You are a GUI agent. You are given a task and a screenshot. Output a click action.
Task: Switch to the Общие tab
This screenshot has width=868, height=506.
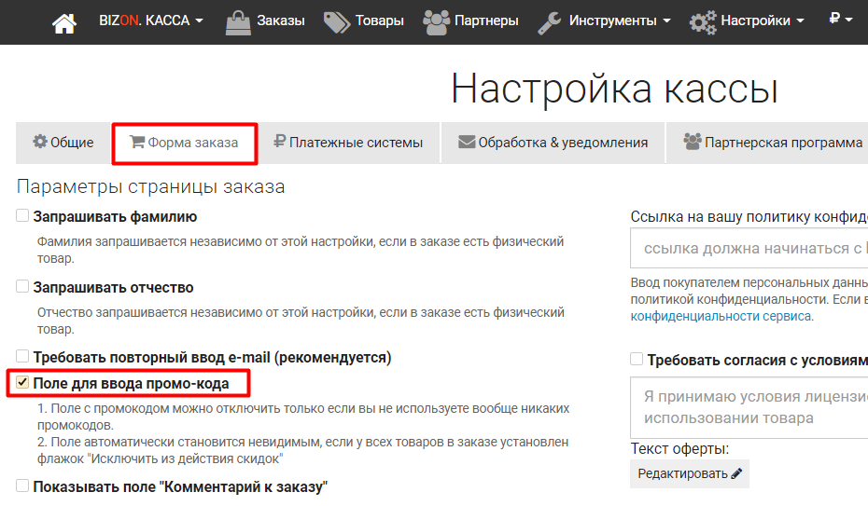click(x=63, y=143)
